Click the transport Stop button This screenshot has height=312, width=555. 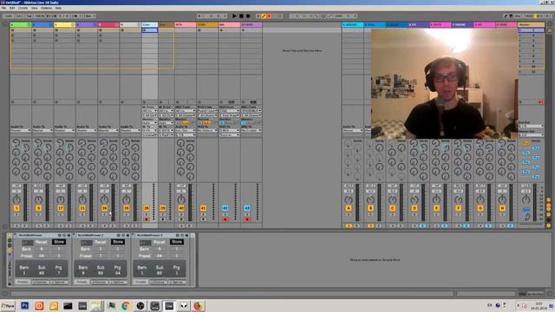pyautogui.click(x=241, y=16)
